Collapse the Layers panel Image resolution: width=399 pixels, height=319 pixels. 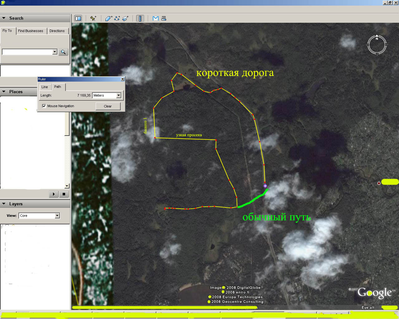pyautogui.click(x=4, y=204)
